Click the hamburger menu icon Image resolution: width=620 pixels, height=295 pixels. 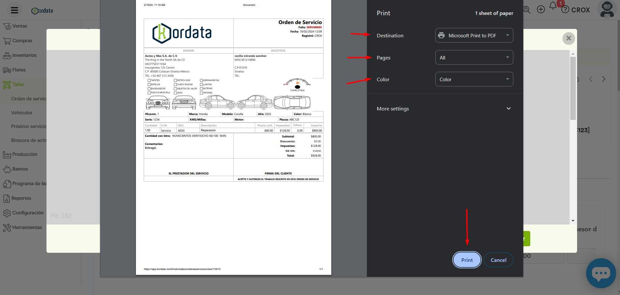(14, 10)
